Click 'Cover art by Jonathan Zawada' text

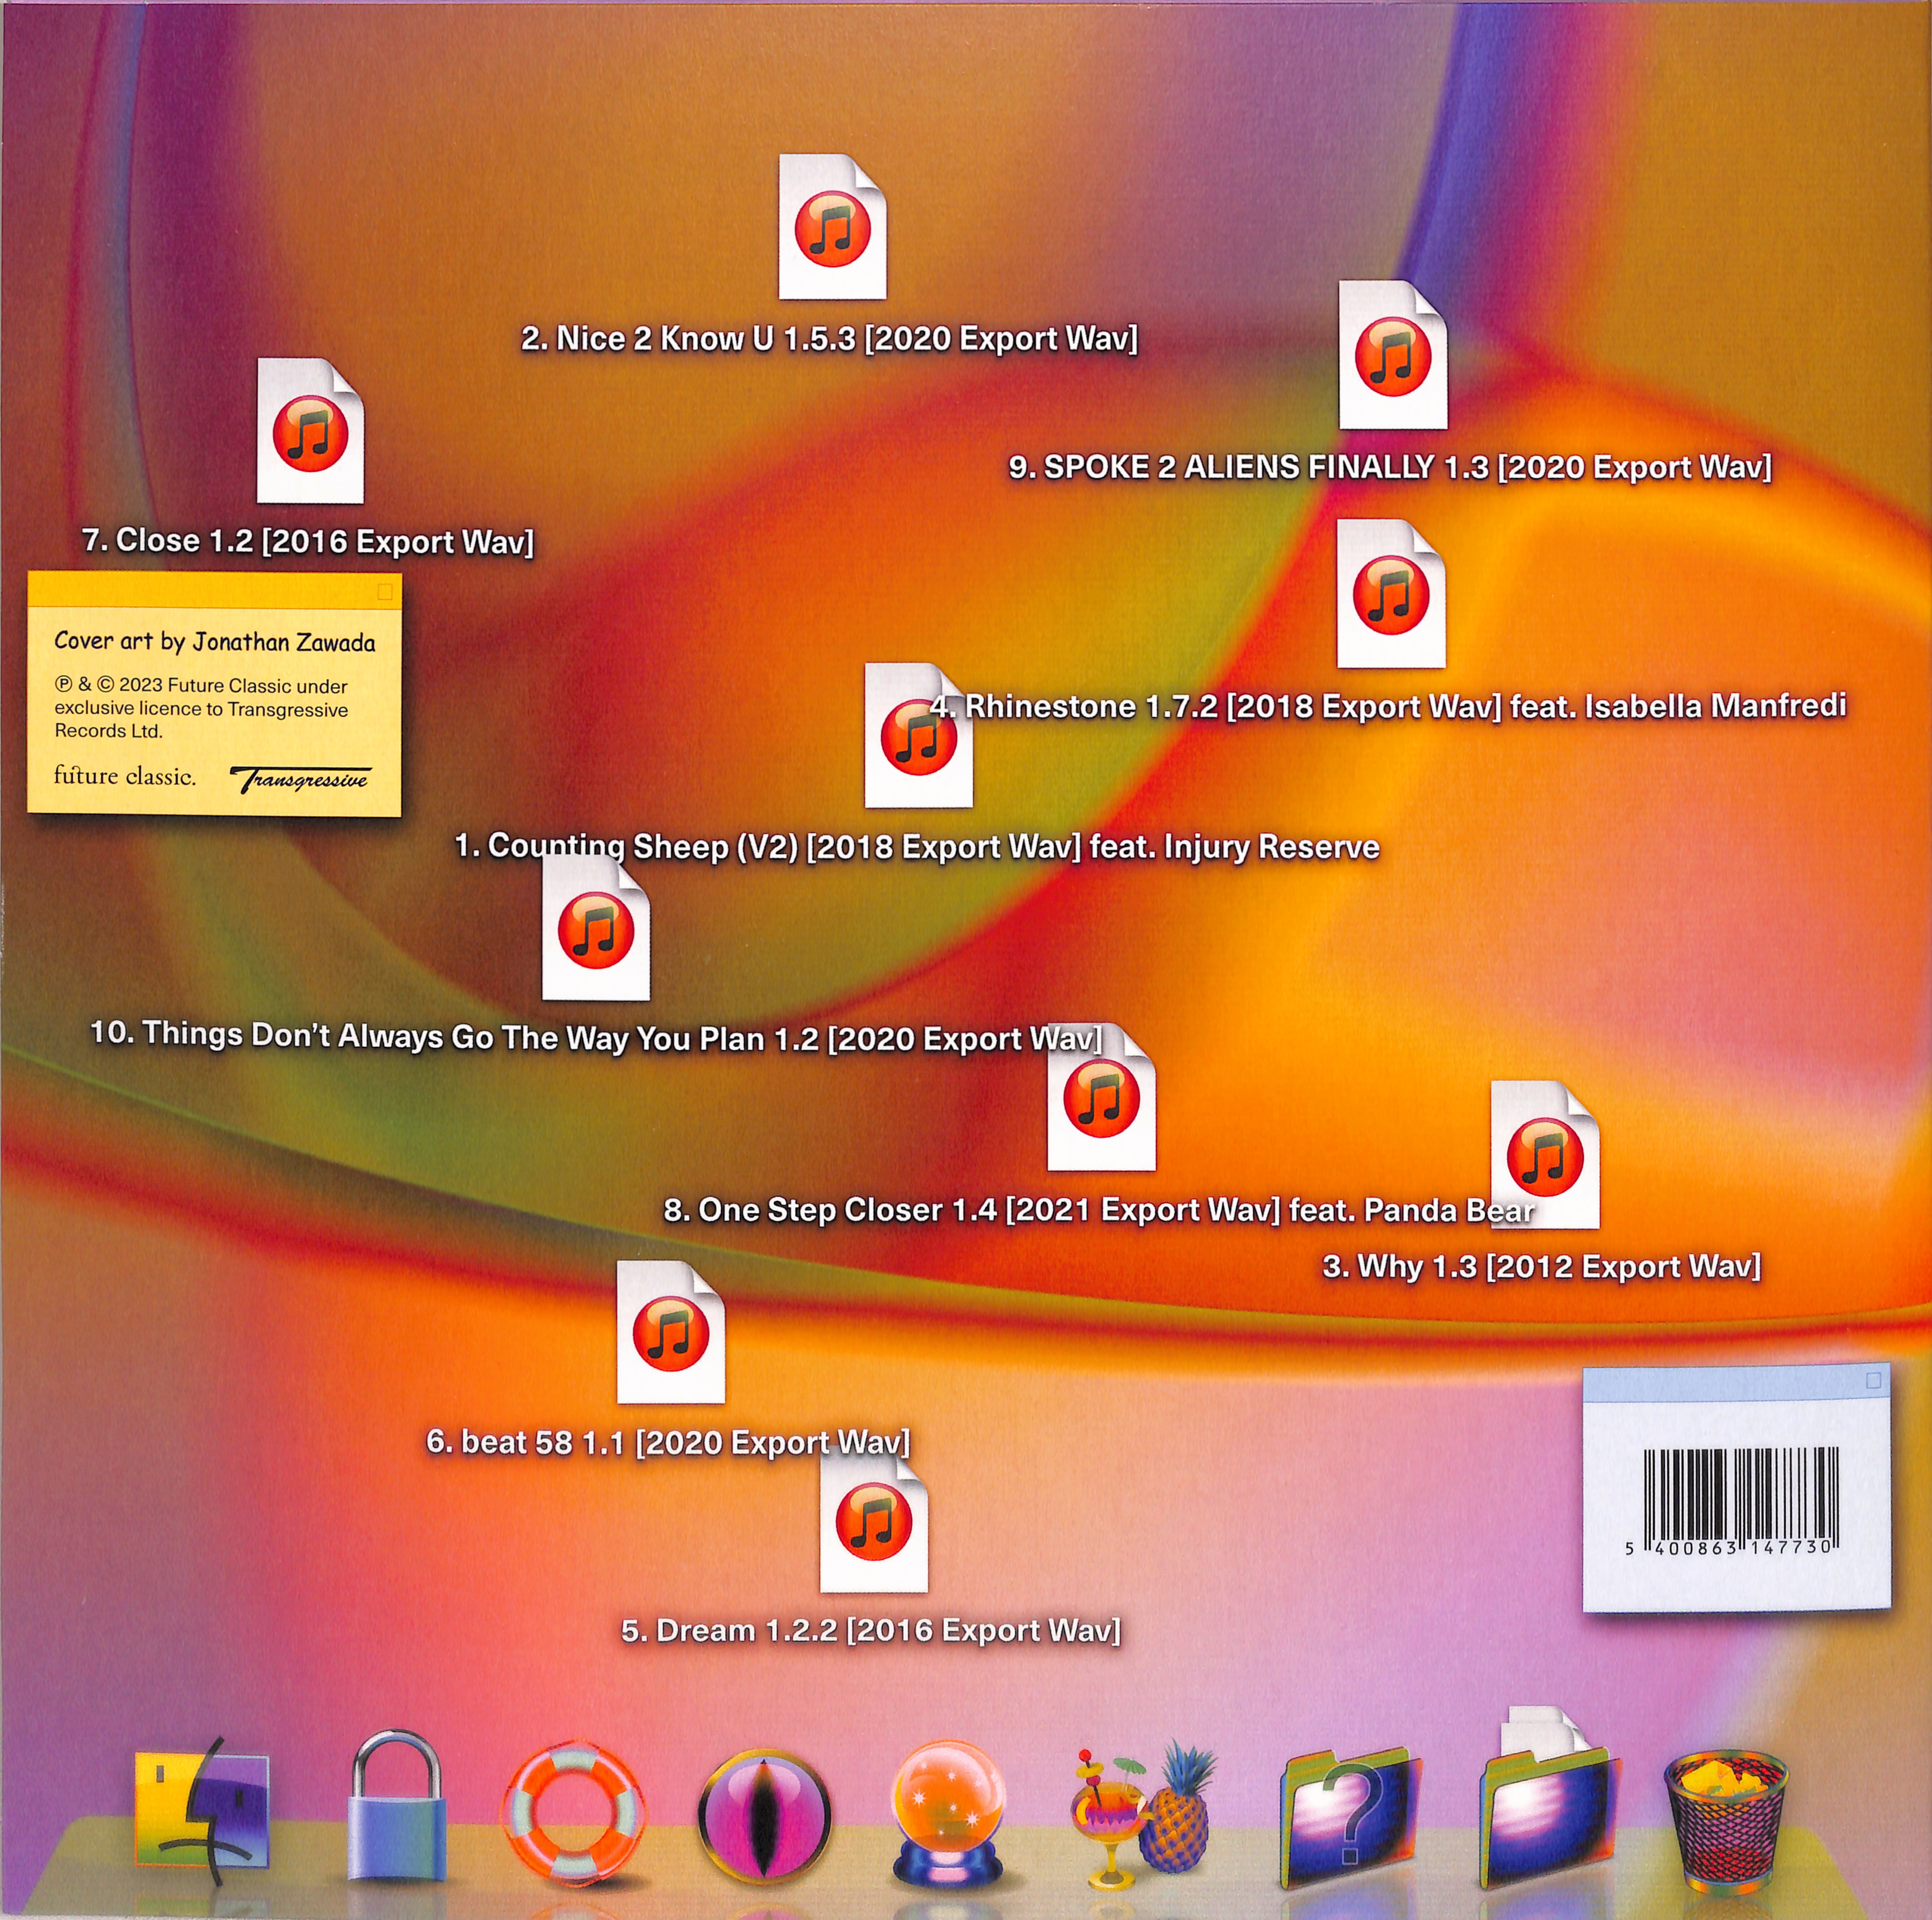pos(215,642)
